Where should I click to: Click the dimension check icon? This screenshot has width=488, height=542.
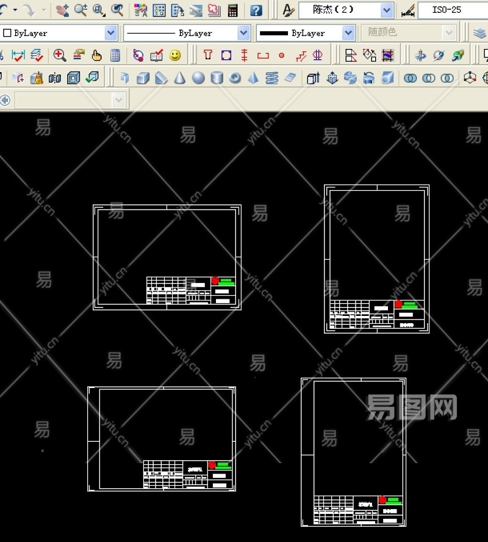click(x=18, y=56)
